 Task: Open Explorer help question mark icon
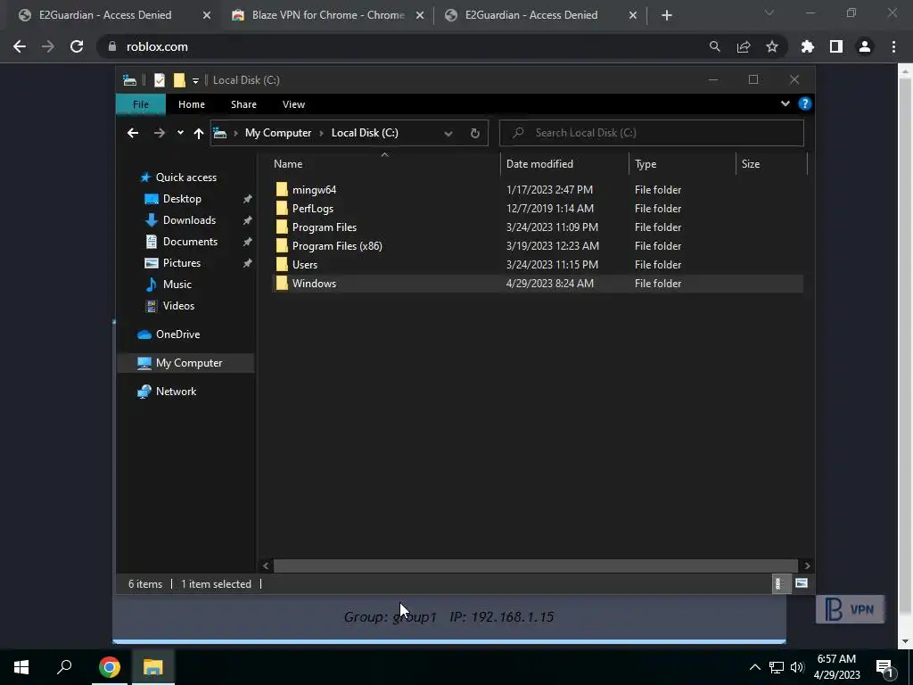(805, 103)
